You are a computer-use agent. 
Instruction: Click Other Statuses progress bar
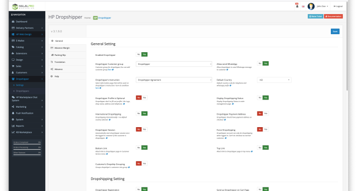pyautogui.click(x=27, y=155)
